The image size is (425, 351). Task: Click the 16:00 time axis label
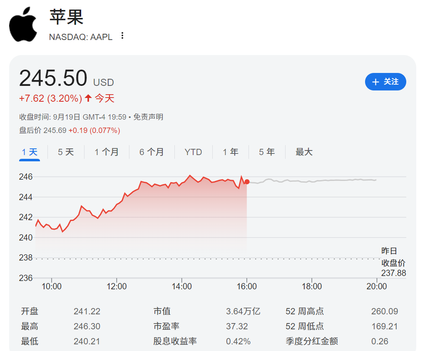click(247, 286)
